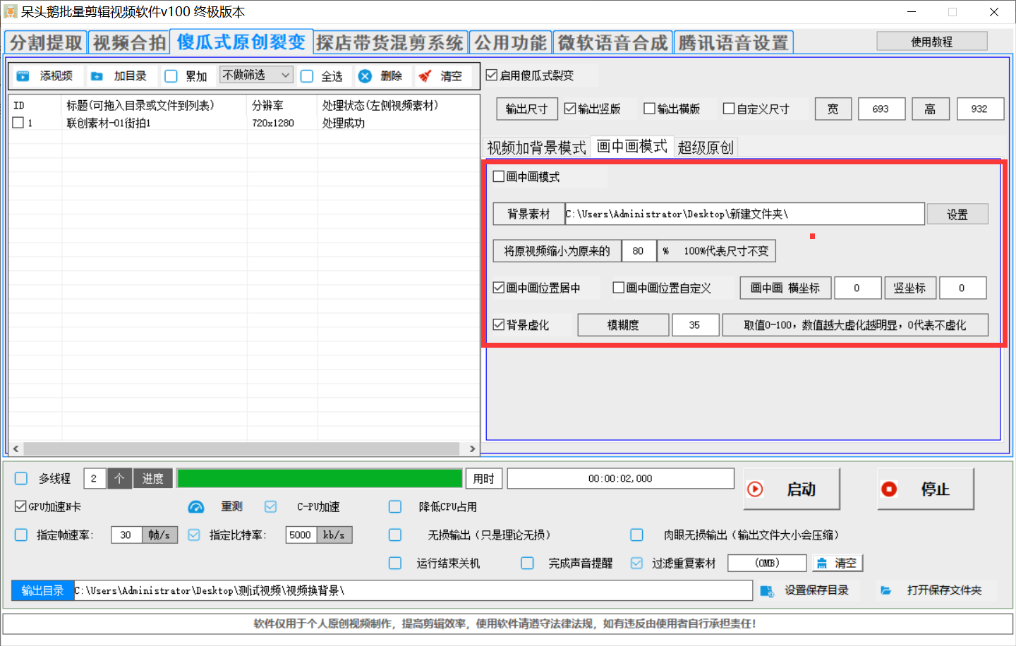Click the width field showing 693

[x=881, y=109]
